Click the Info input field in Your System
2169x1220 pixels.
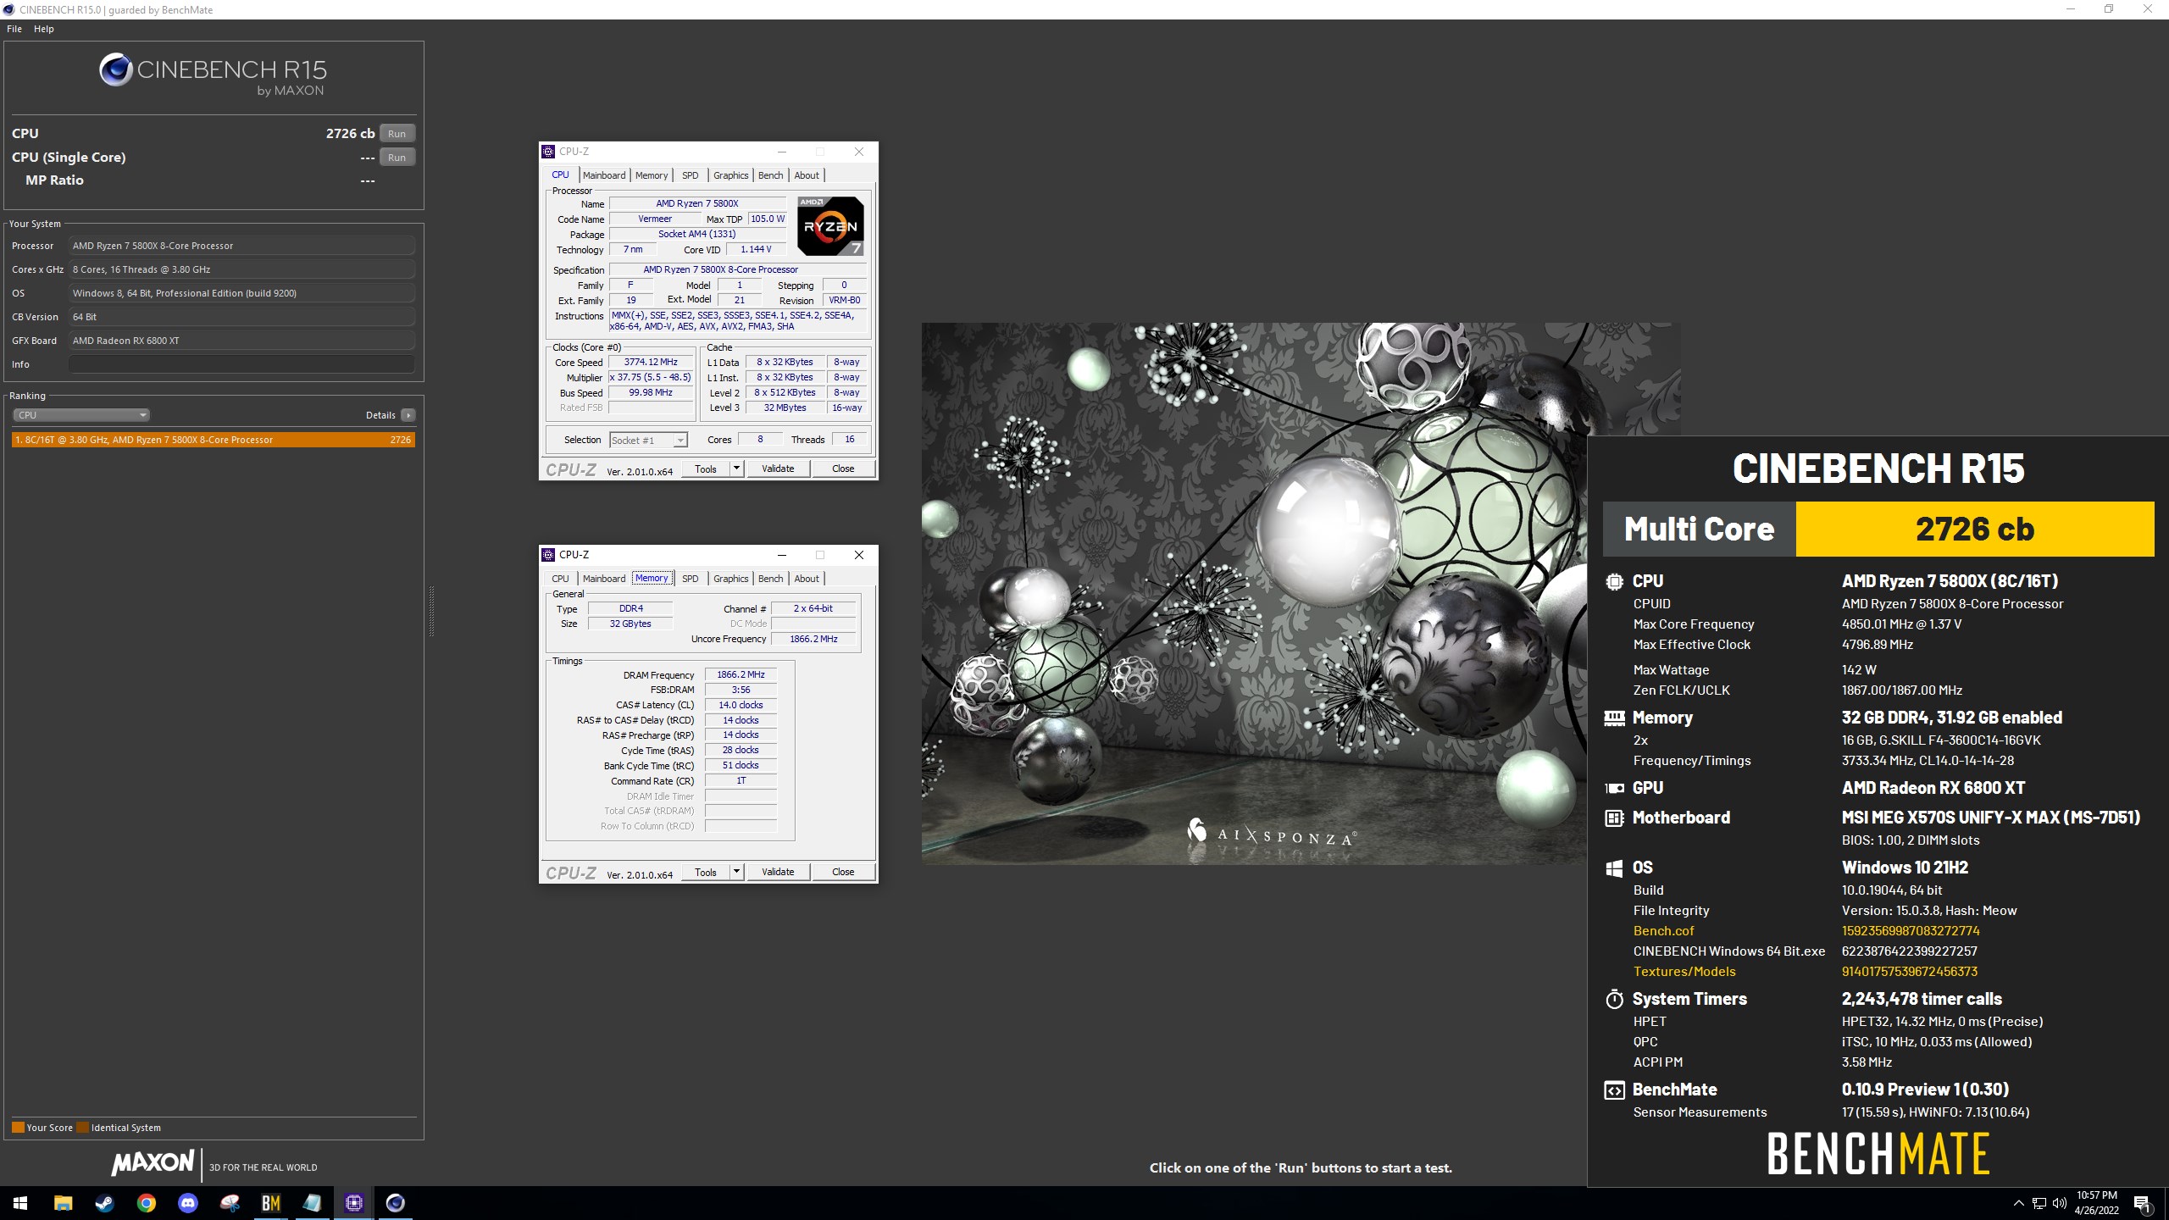[241, 364]
